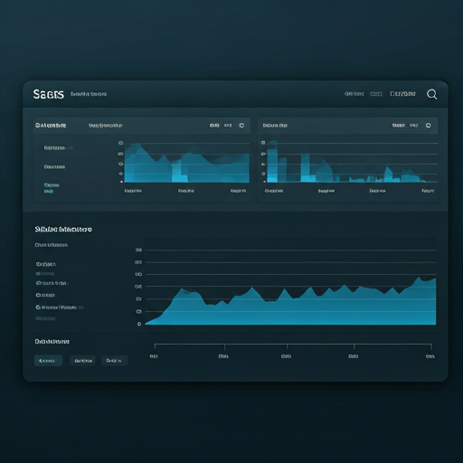
Task: Open the header nav item beside the search icon
Action: (402, 94)
